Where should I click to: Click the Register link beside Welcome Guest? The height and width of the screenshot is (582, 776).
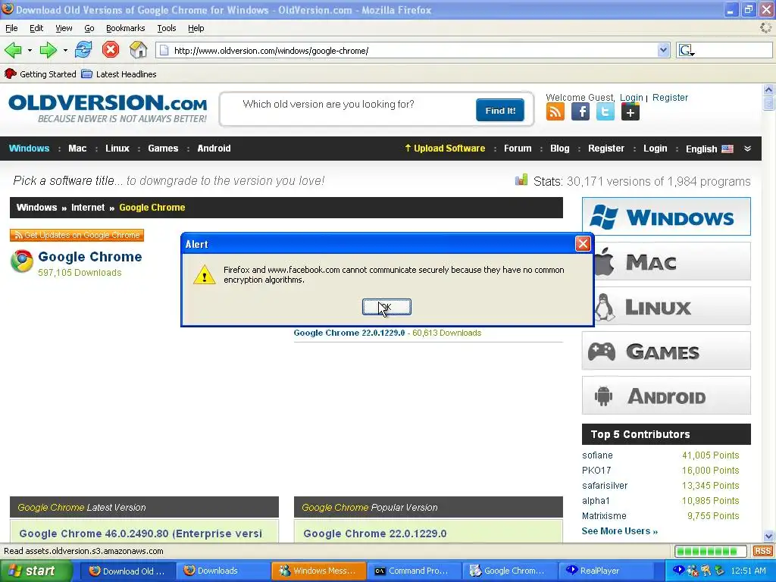point(670,98)
